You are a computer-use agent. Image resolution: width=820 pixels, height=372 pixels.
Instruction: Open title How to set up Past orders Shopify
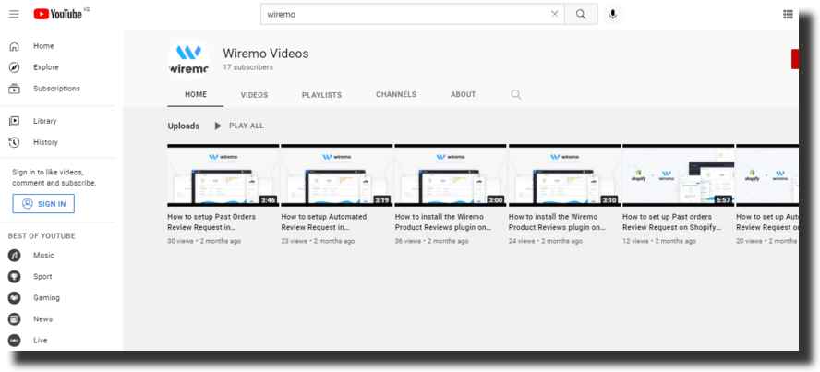point(672,222)
